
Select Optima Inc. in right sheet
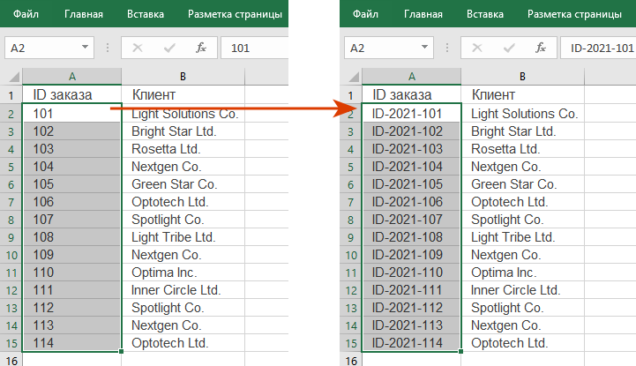522,273
